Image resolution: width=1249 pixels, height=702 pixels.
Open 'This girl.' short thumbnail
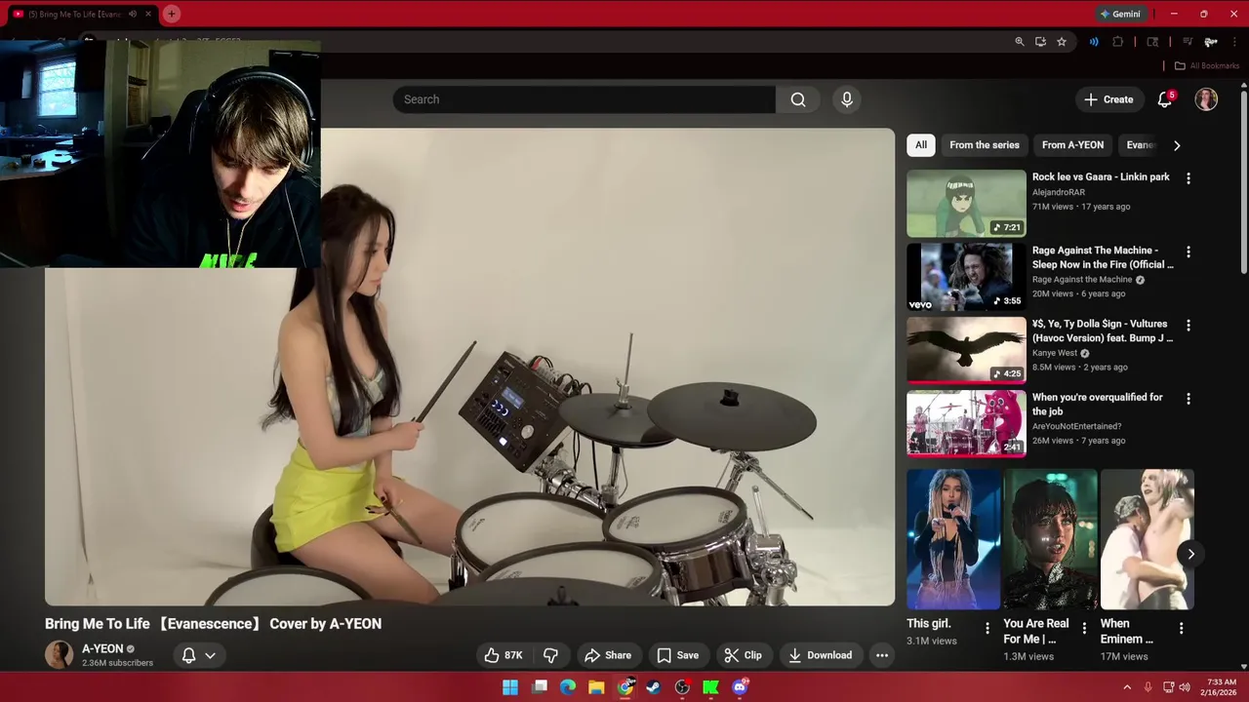953,539
